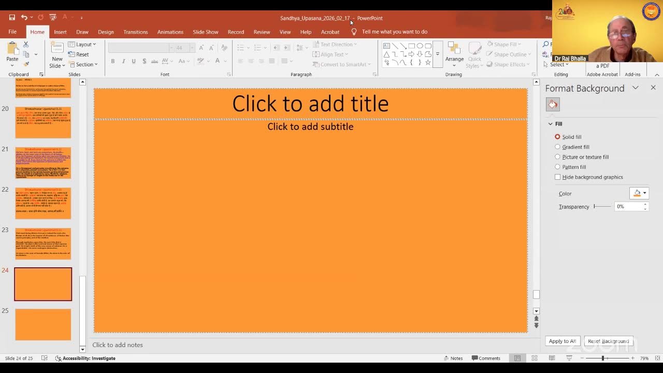Click the 'Click to add notes' area
The image size is (663, 373).
pos(118,345)
